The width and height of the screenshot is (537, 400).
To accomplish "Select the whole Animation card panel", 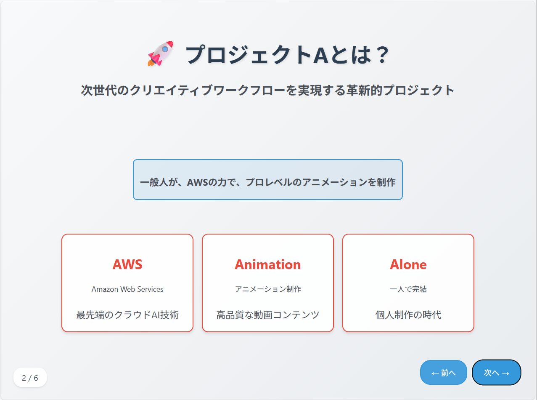I will point(268,283).
